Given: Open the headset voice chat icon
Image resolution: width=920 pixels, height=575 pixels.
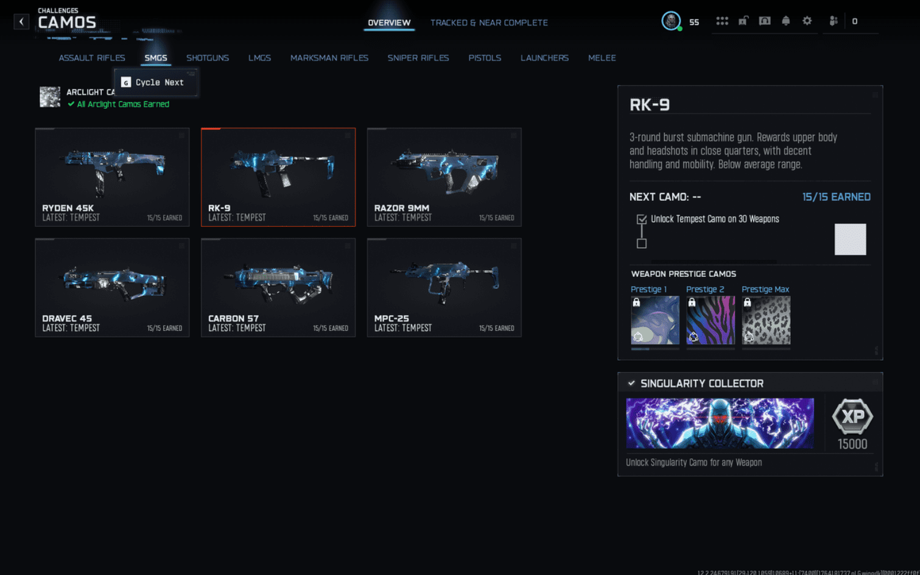Looking at the screenshot, I should [765, 21].
